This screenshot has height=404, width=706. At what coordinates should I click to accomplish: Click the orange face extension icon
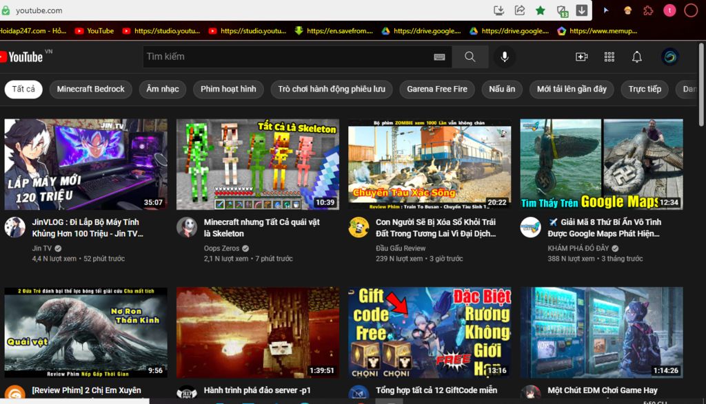[627, 10]
